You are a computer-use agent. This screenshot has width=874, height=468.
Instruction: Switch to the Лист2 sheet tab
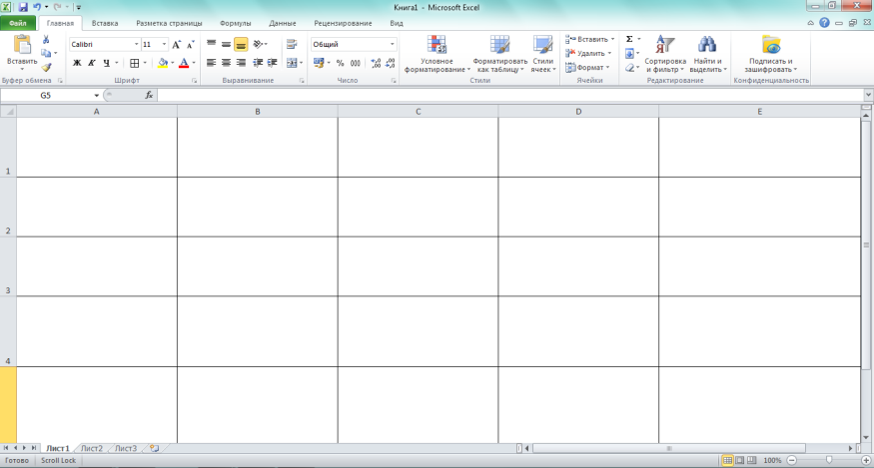[x=92, y=449]
